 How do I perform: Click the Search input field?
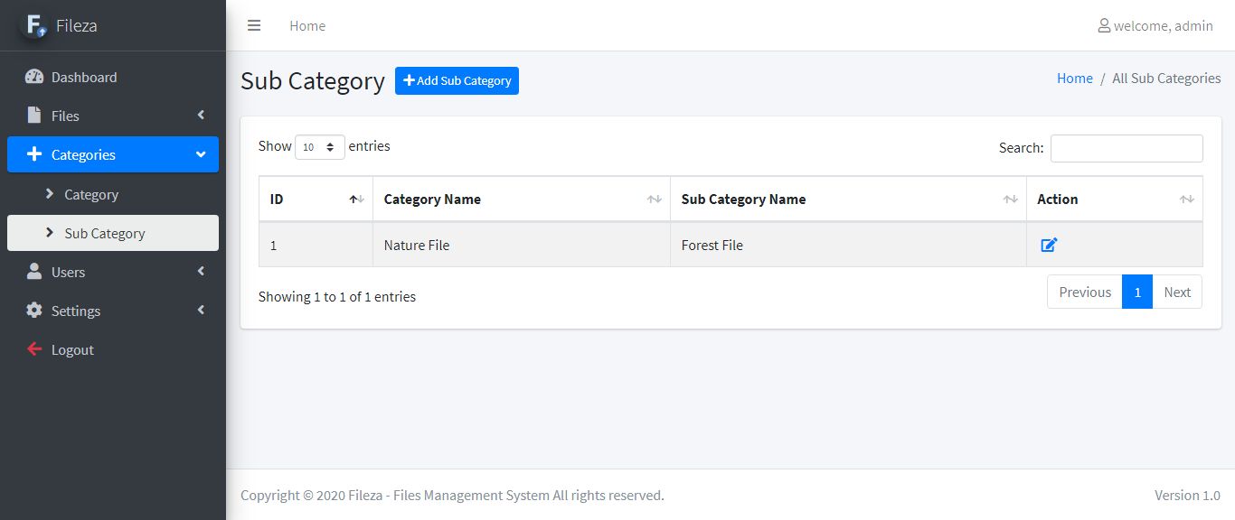1127,148
